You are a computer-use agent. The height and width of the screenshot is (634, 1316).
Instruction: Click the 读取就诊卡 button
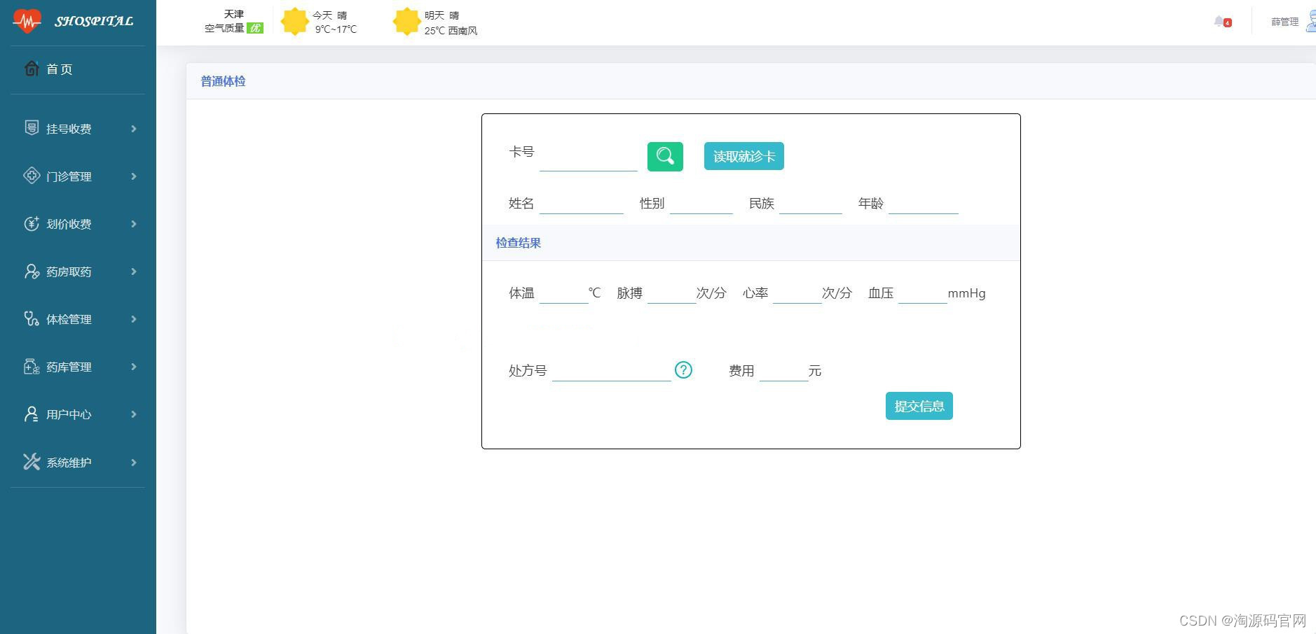point(744,156)
